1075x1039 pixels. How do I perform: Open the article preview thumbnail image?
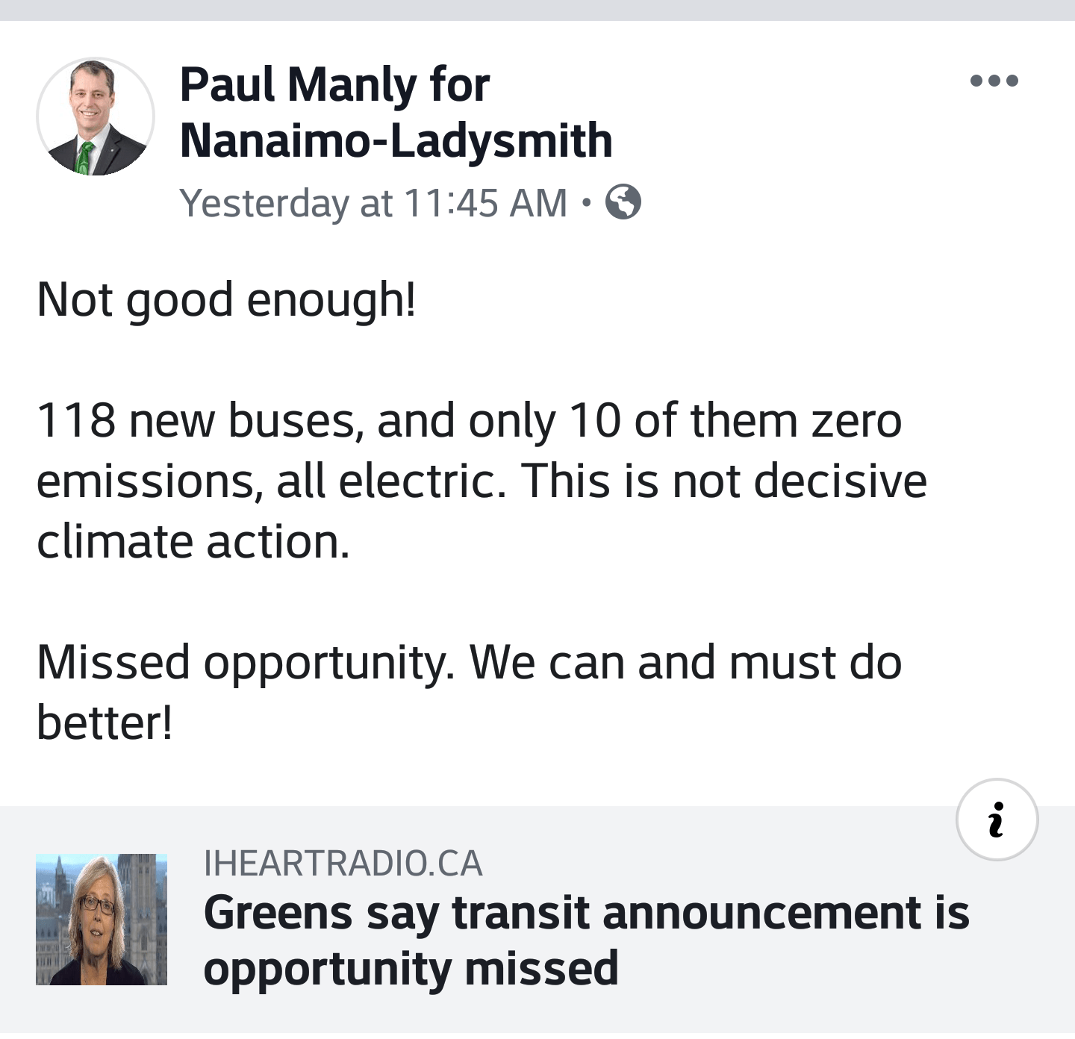(102, 919)
